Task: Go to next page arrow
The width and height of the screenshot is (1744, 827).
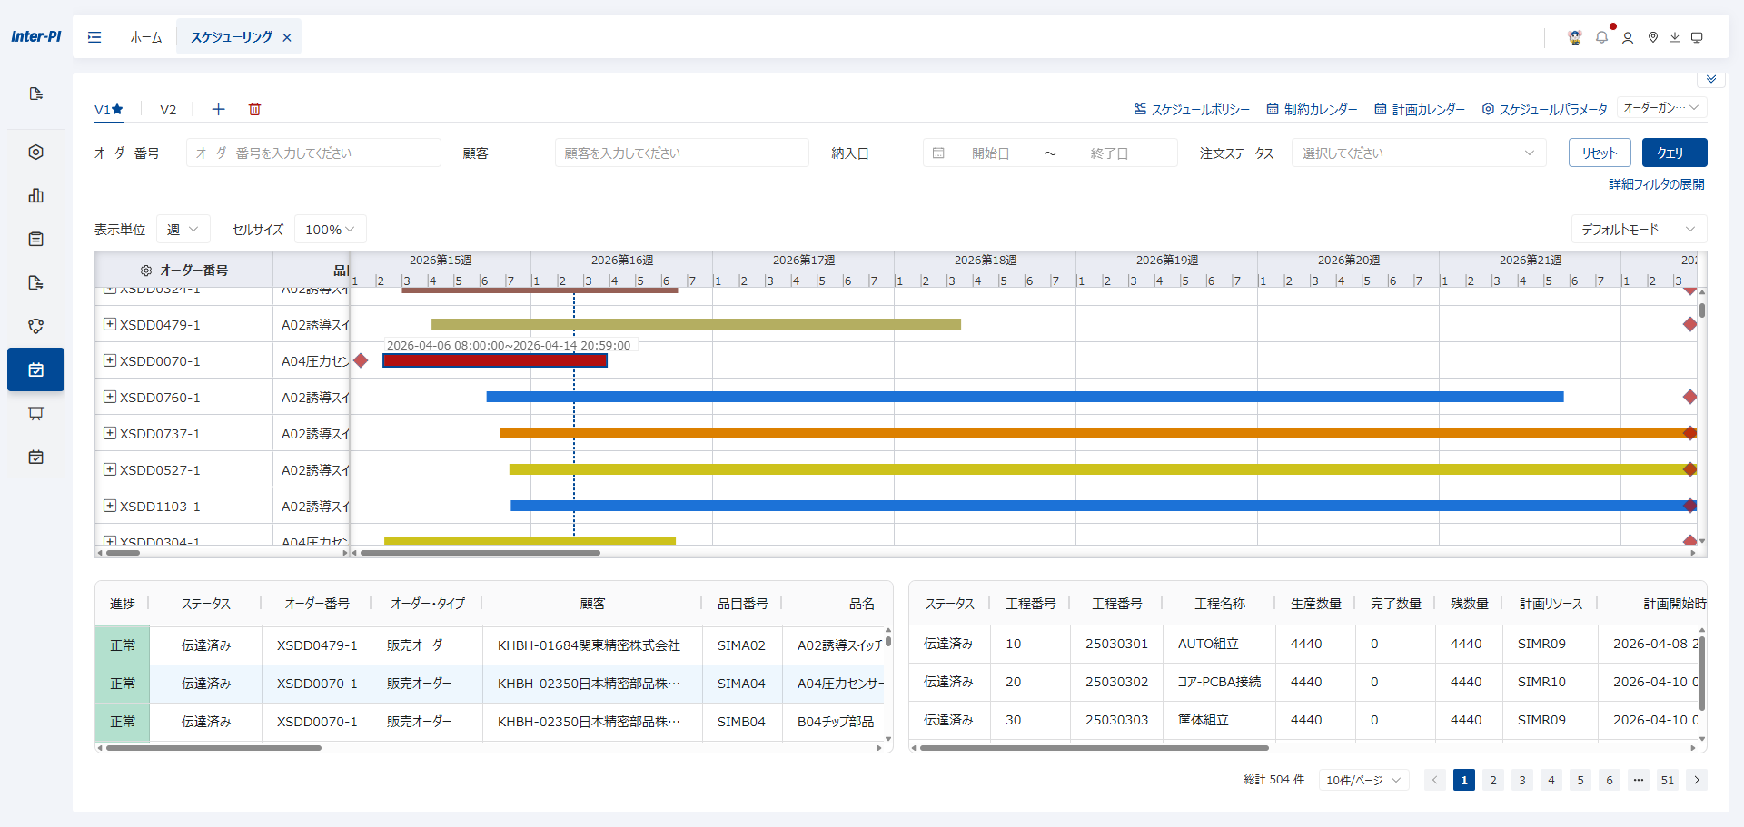Action: coord(1697,780)
